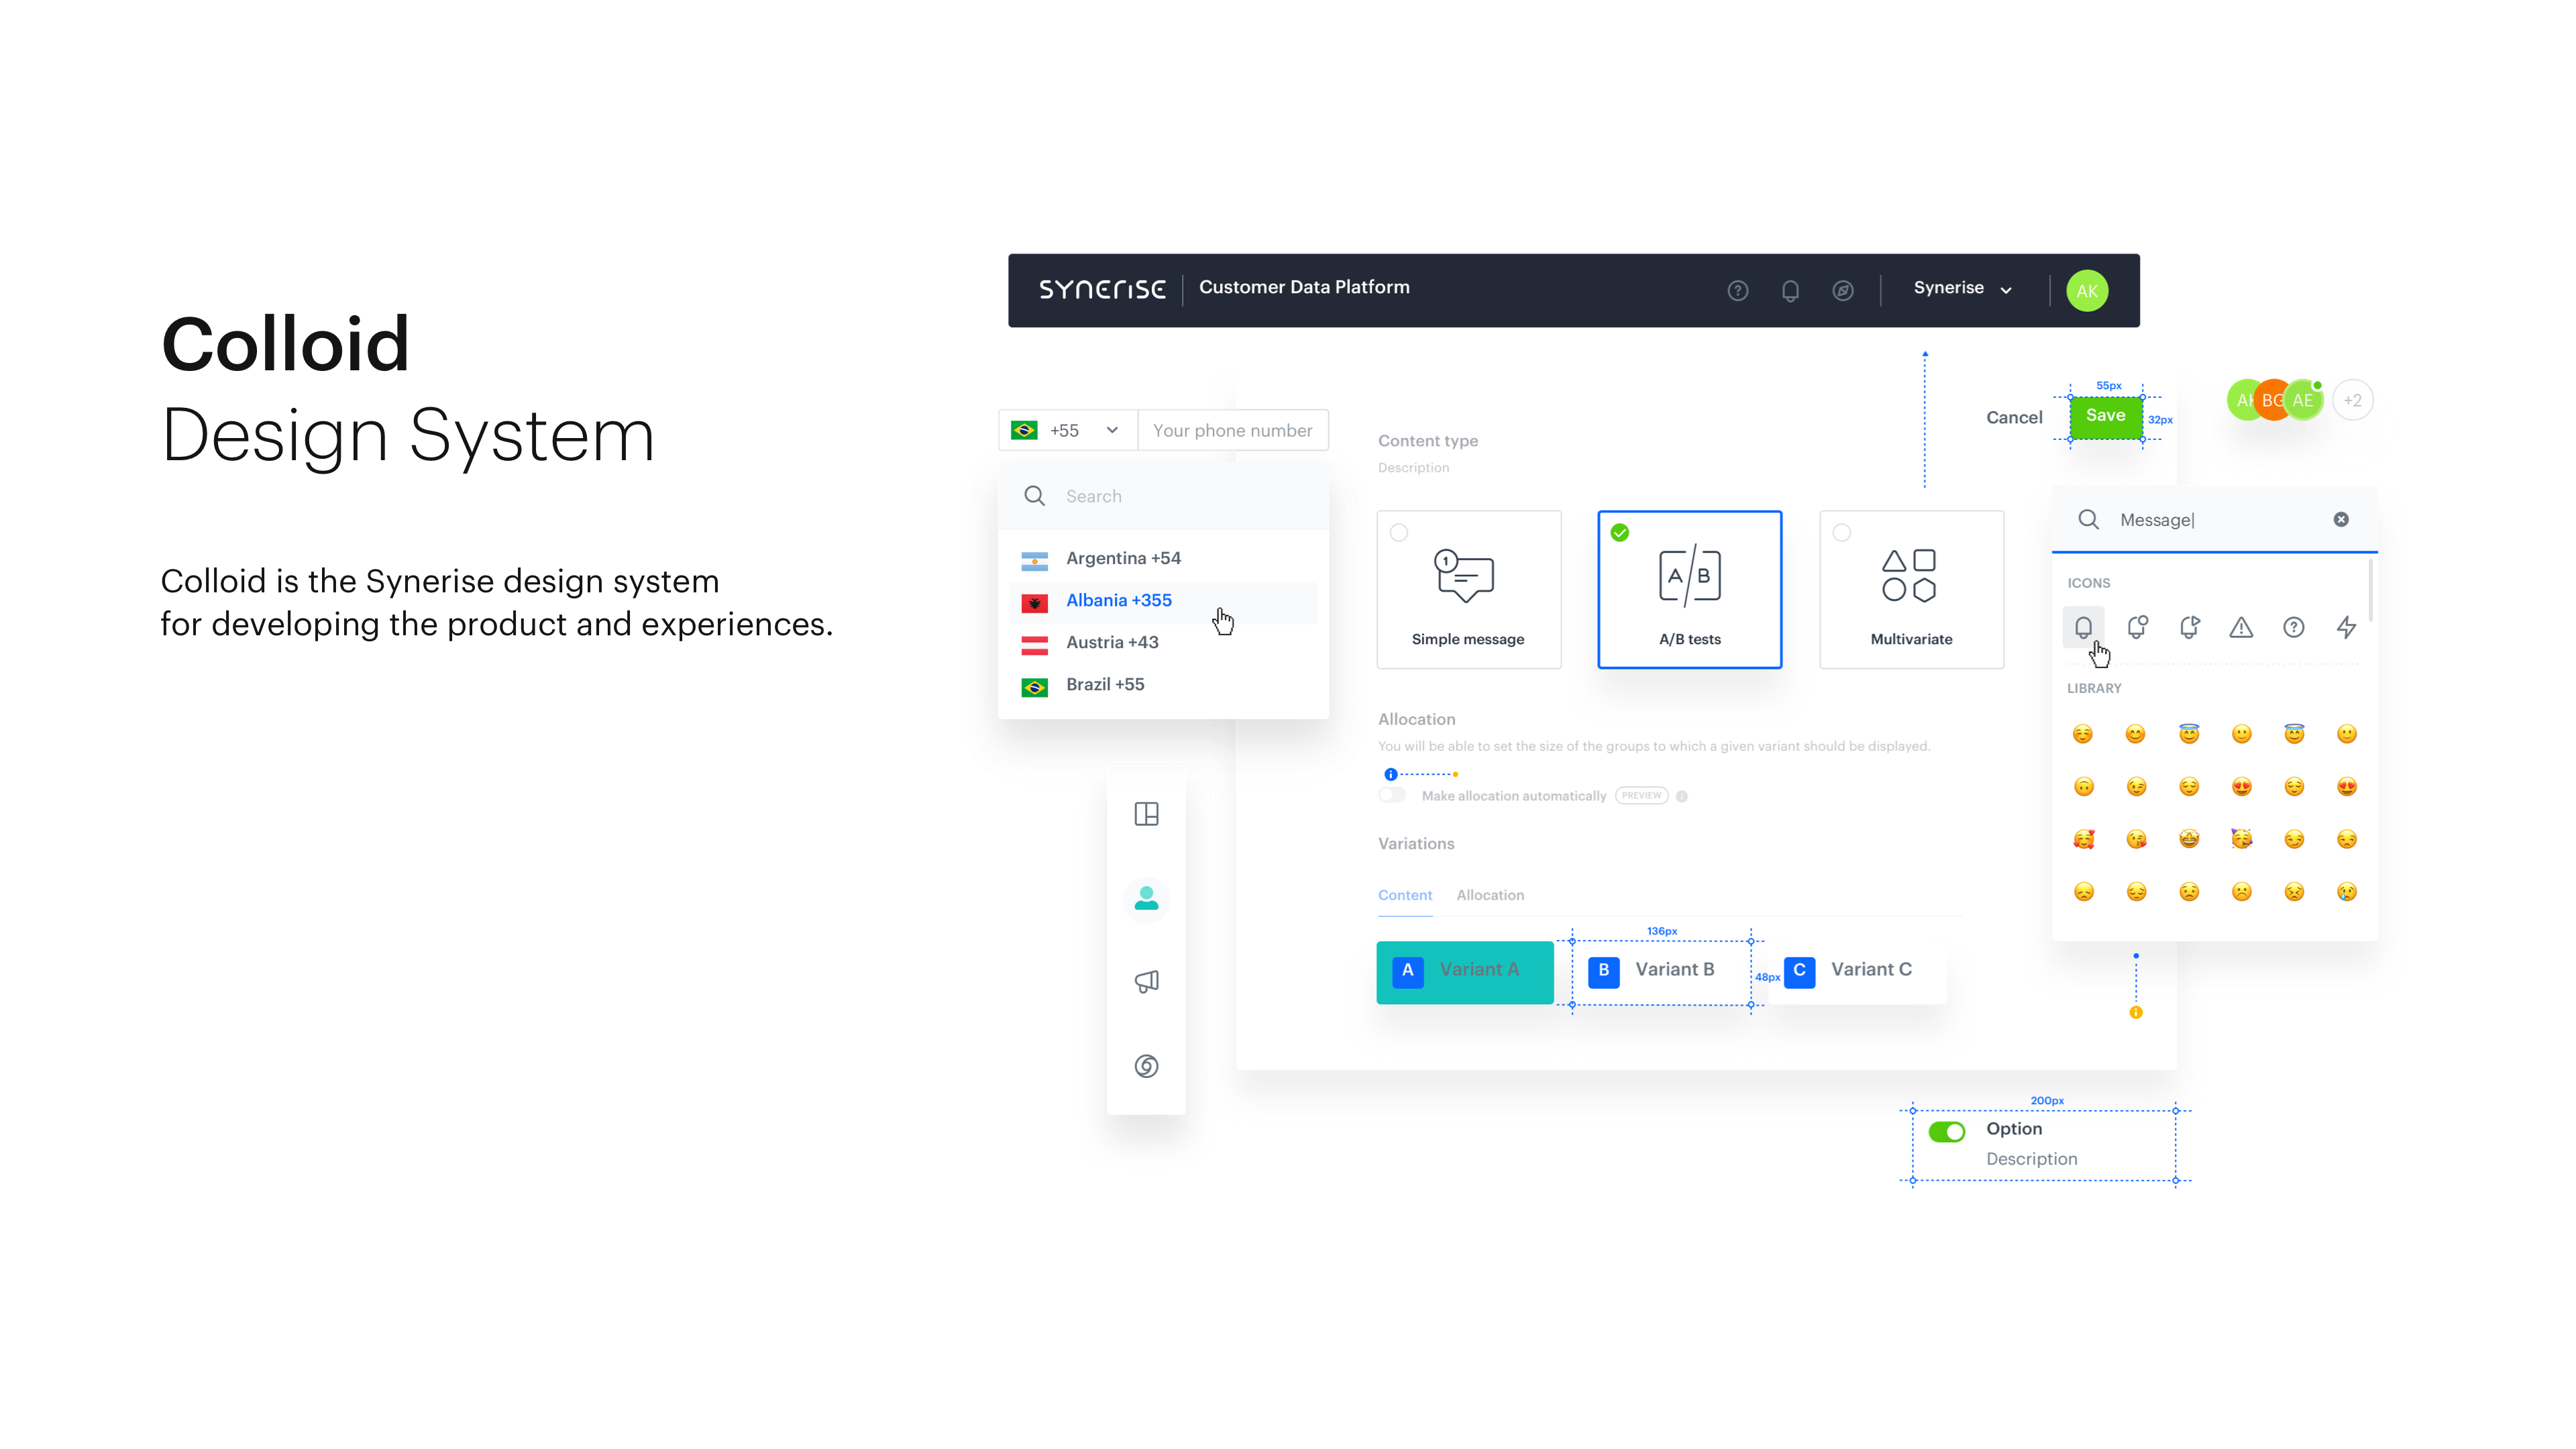
Task: Expand the +55 country code dropdown
Action: (1067, 430)
